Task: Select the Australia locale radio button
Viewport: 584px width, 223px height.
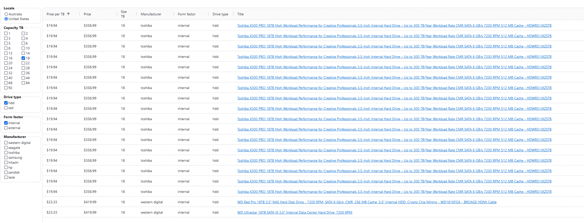Action: tap(6, 14)
